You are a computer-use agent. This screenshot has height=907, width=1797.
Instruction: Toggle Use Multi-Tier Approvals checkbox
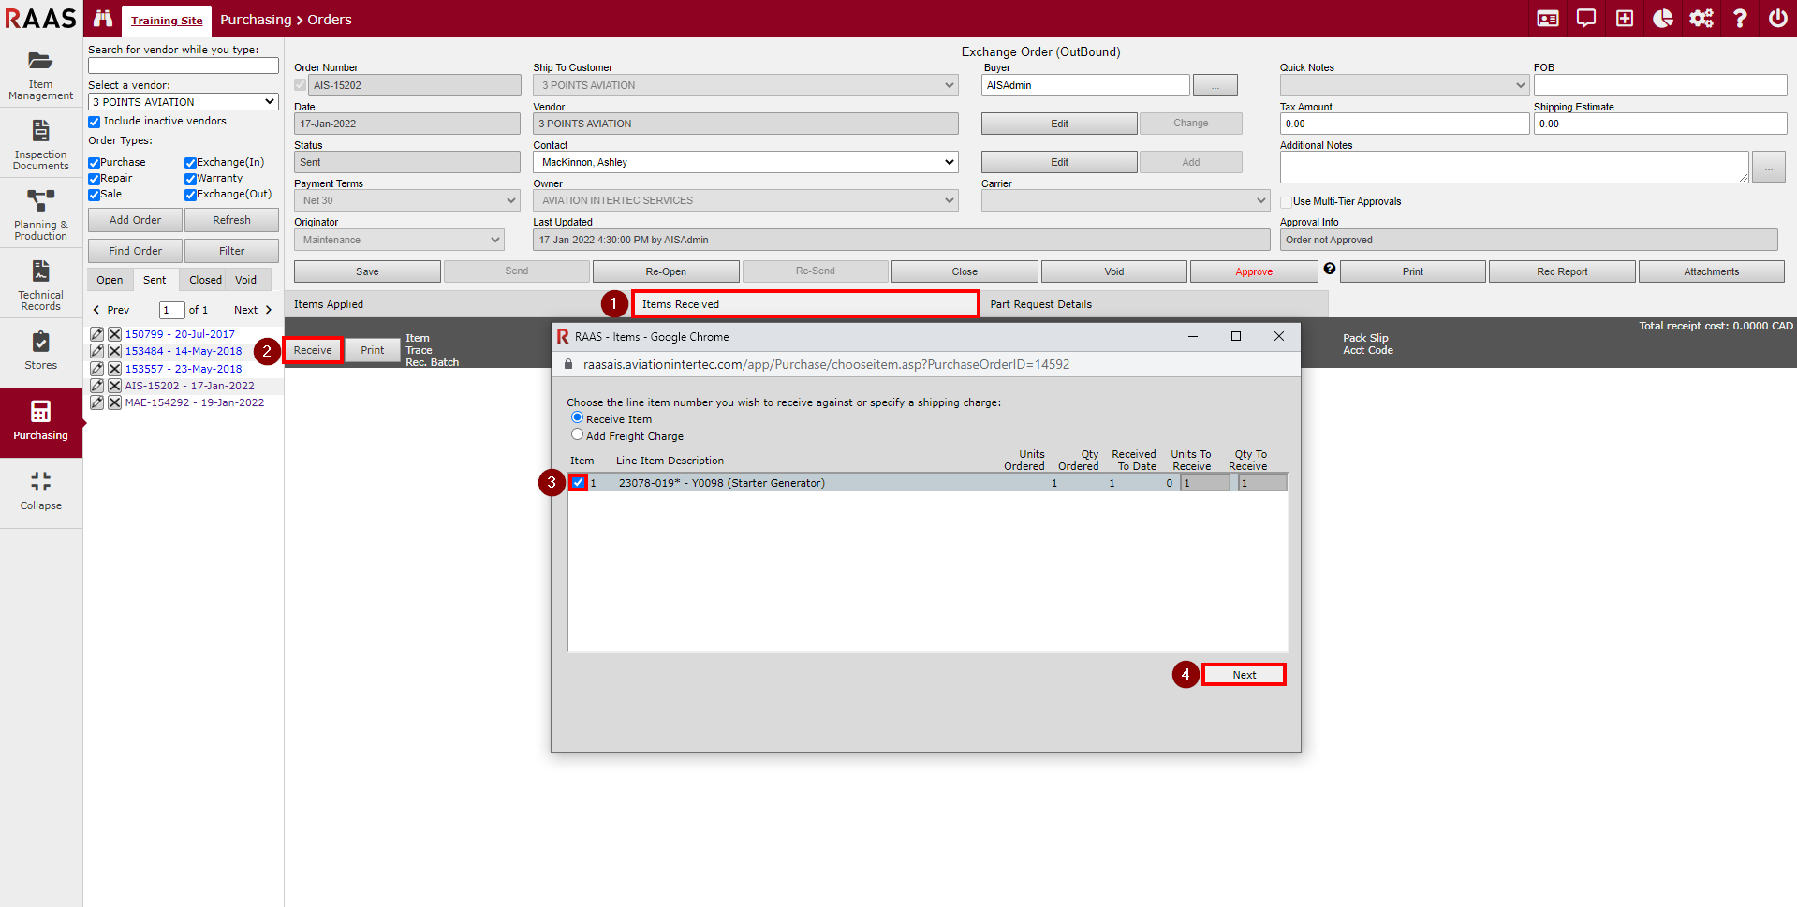coord(1287,202)
